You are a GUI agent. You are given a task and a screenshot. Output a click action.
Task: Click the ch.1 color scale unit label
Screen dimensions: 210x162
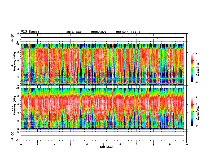click(199, 69)
